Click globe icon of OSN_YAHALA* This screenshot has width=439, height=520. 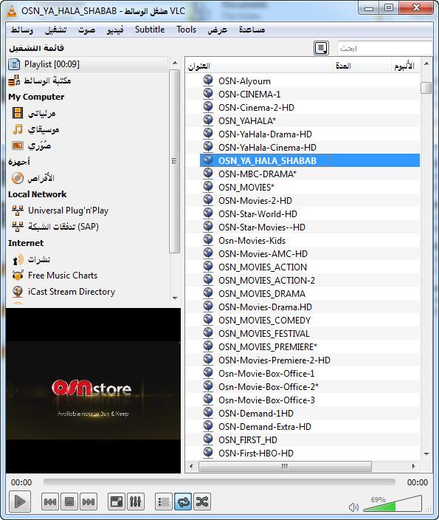[208, 120]
